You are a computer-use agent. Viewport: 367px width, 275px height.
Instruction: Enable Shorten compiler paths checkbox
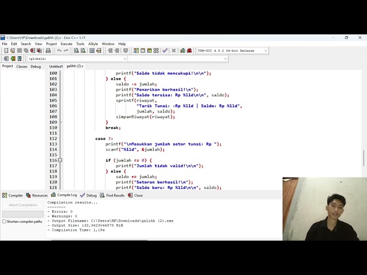pyautogui.click(x=4, y=222)
